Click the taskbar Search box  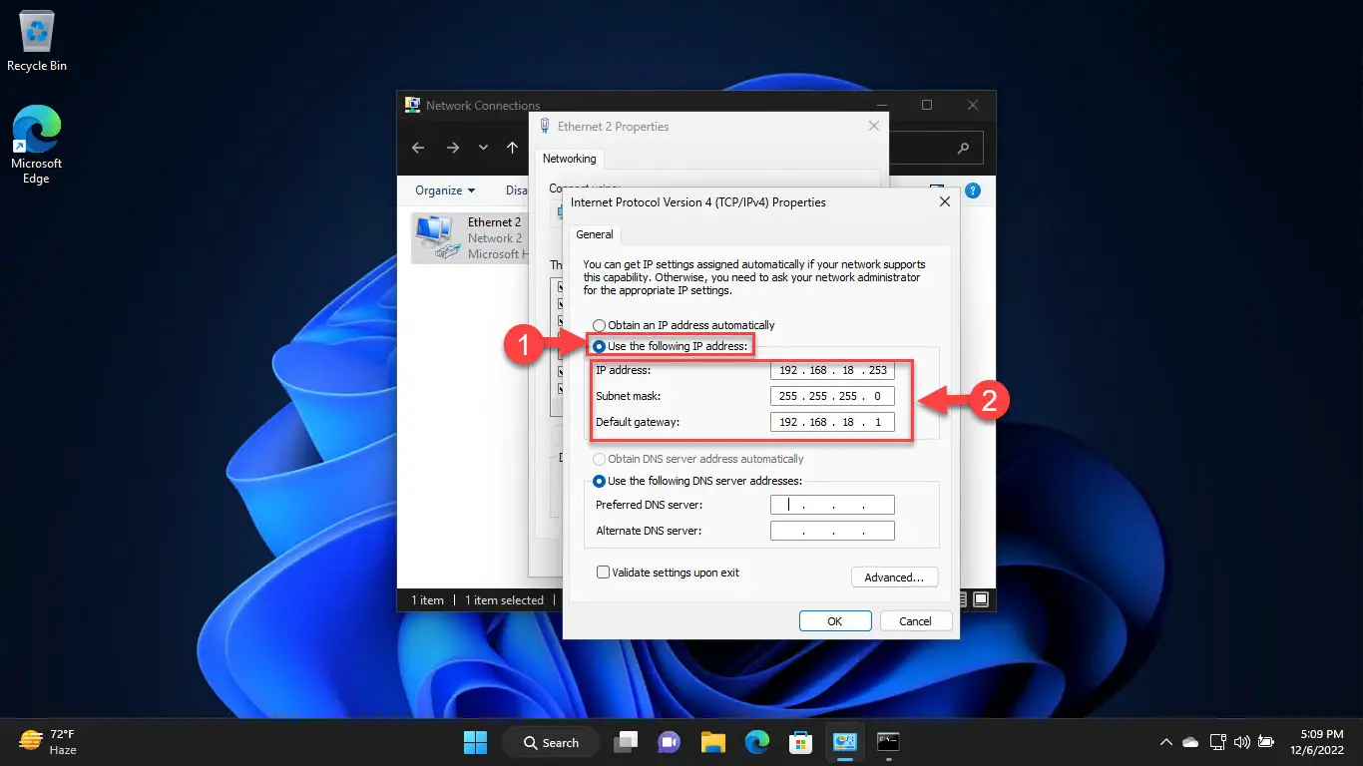tap(549, 742)
